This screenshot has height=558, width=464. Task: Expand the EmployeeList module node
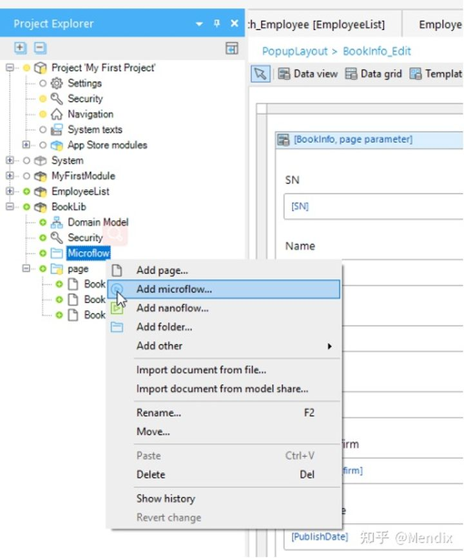10,191
